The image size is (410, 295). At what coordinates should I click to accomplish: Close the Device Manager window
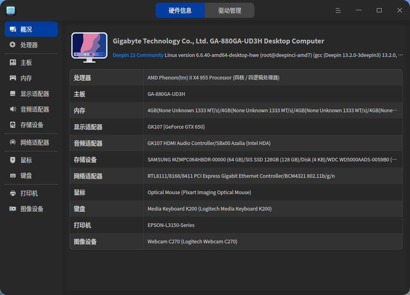(x=399, y=10)
